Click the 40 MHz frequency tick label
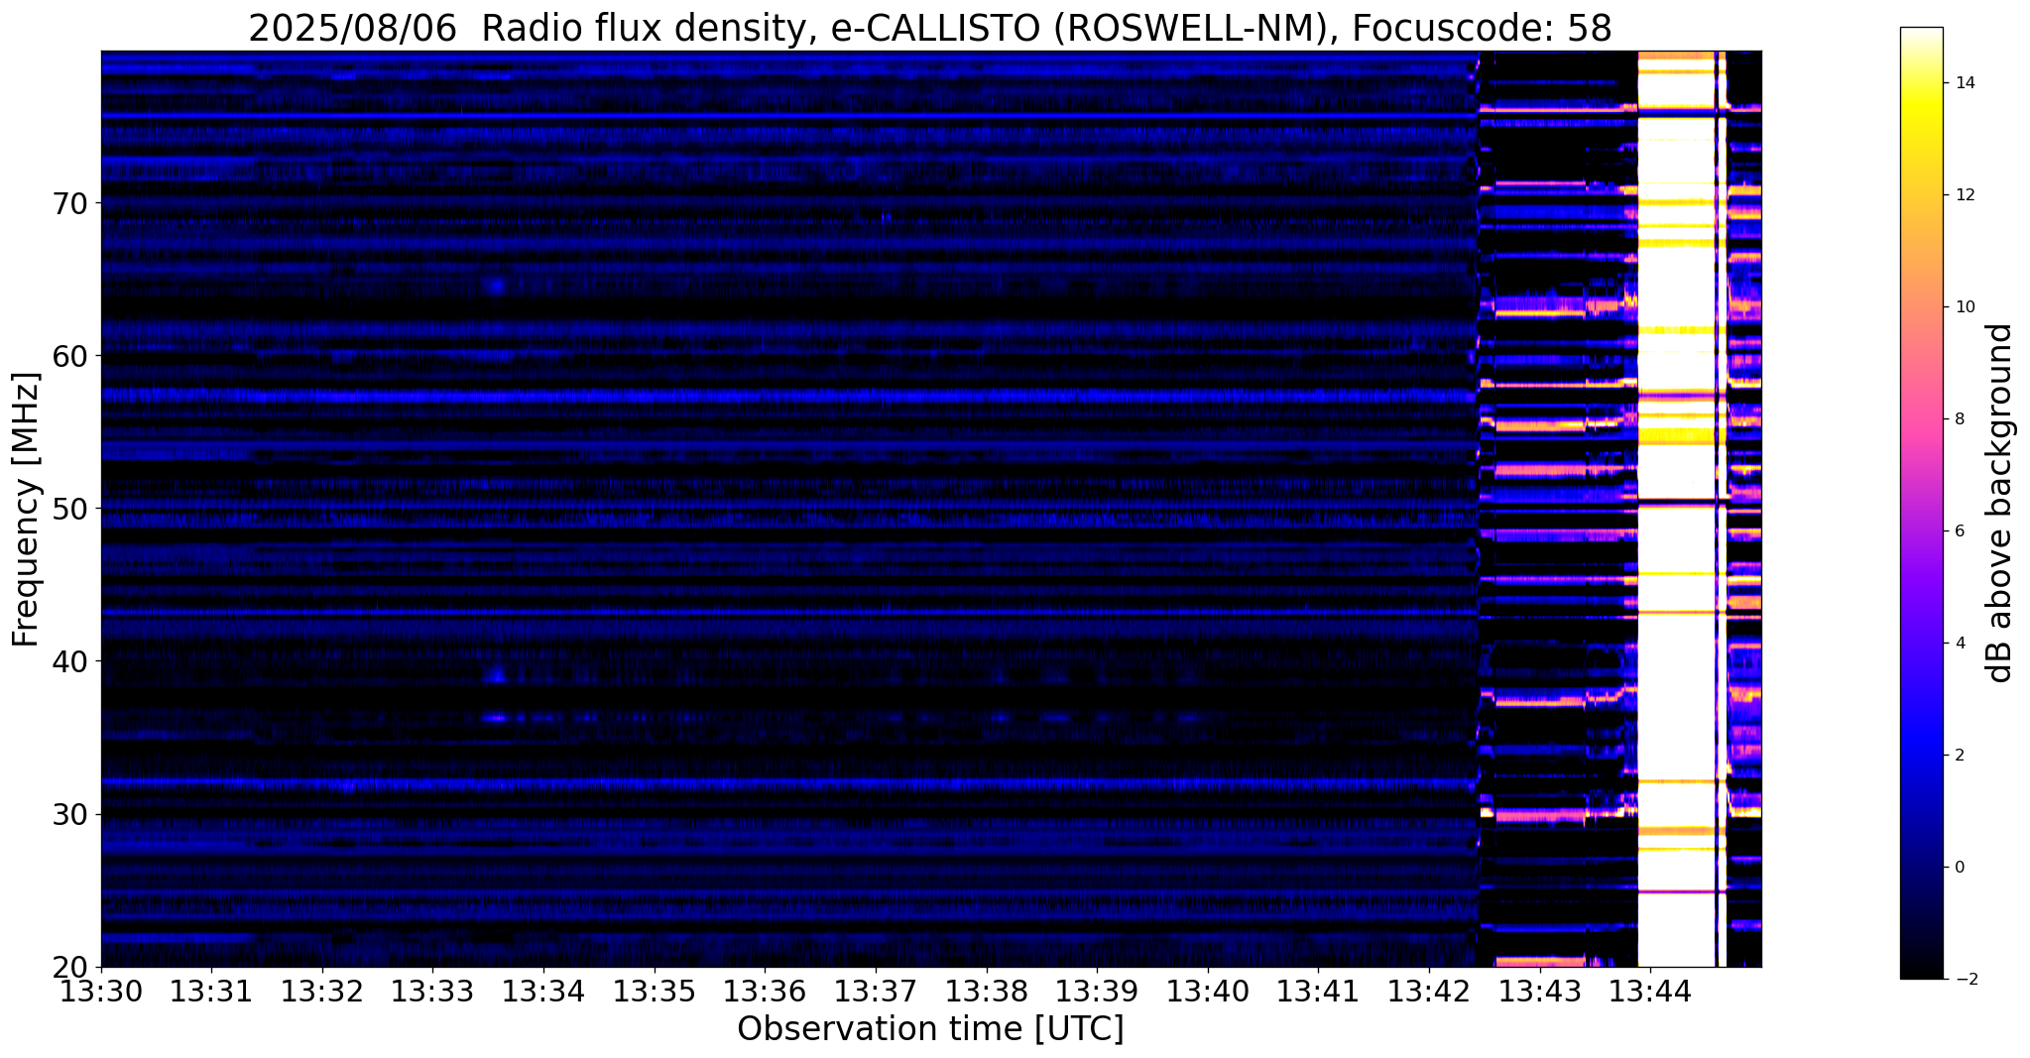Image resolution: width=2030 pixels, height=1058 pixels. pos(71,661)
